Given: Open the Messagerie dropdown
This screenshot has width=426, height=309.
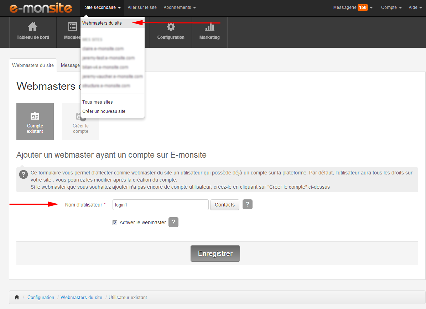Looking at the screenshot, I should [353, 7].
